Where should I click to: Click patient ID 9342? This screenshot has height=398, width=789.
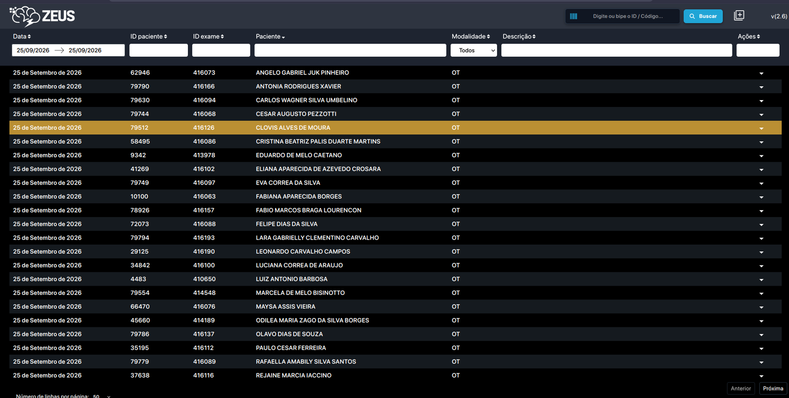(138, 155)
